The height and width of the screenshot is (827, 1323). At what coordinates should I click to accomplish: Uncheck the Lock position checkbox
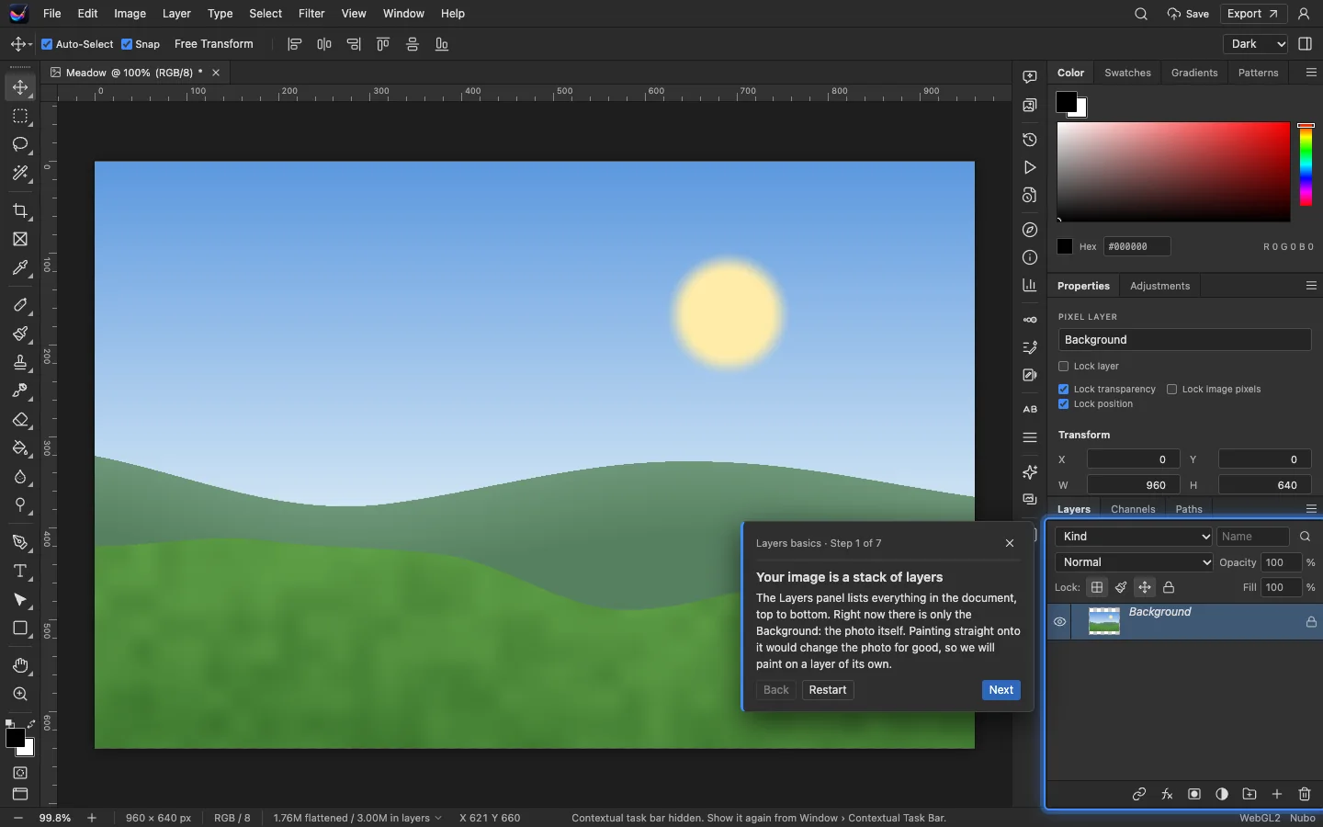point(1064,404)
